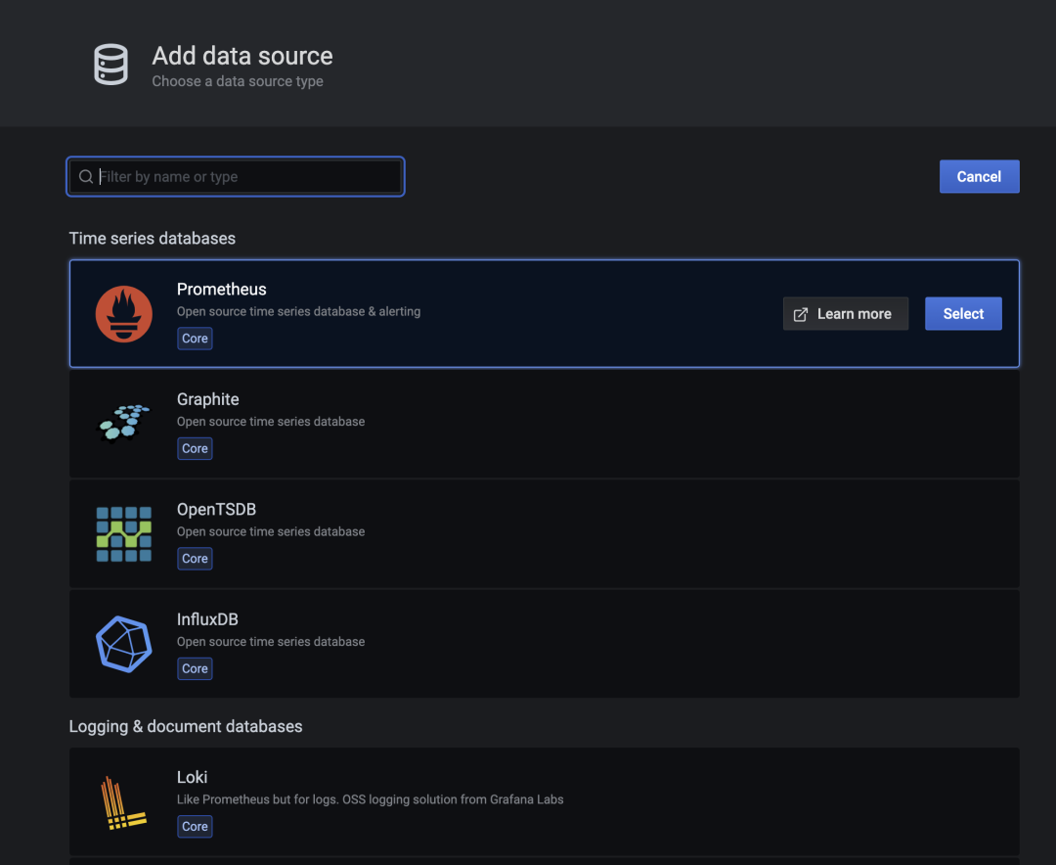Click Loki's 'Like Prometheus but for logs' description

(x=370, y=799)
